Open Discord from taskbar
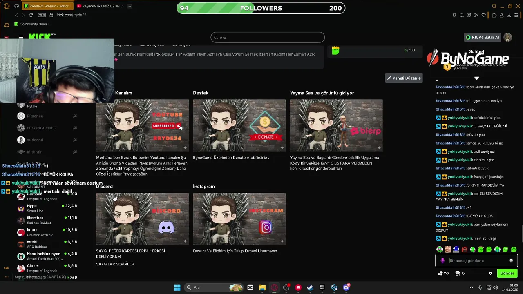The height and width of the screenshot is (294, 523). pos(346,287)
